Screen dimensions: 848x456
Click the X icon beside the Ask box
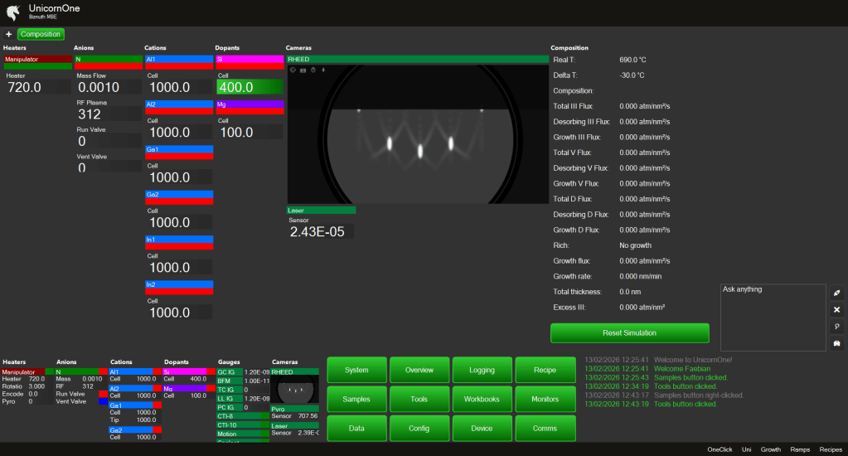click(x=836, y=309)
